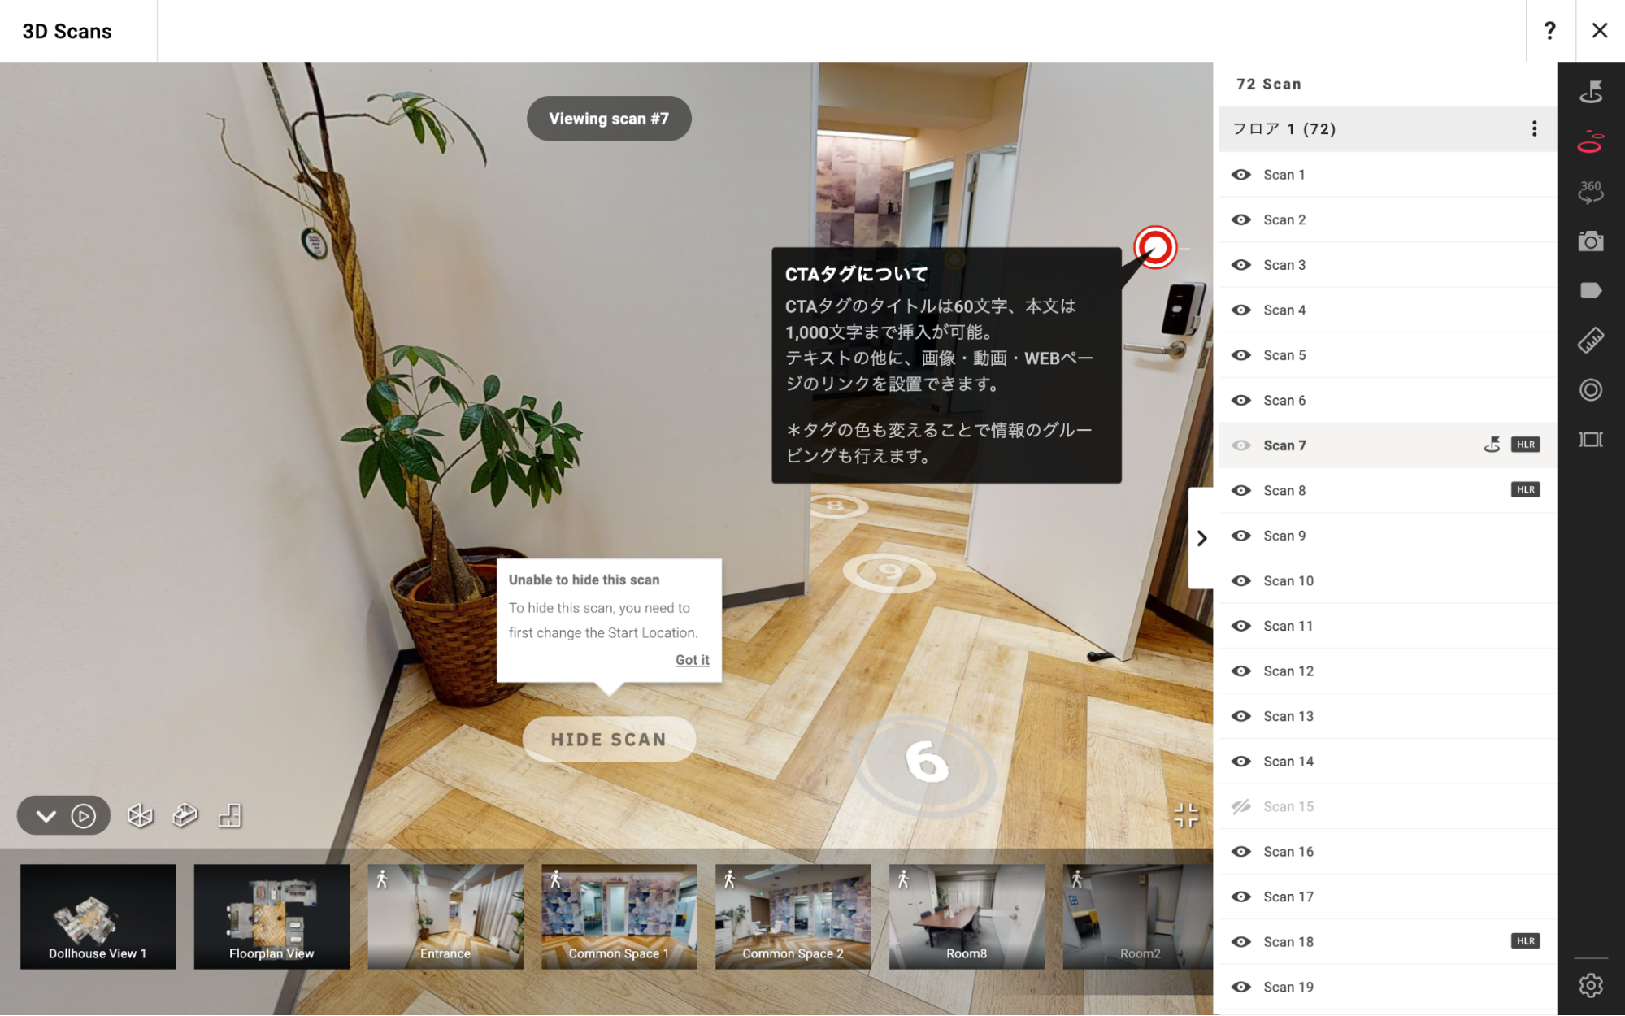This screenshot has height=1016, width=1625.
Task: Open the Start Location tool in sidebar
Action: tap(1590, 92)
